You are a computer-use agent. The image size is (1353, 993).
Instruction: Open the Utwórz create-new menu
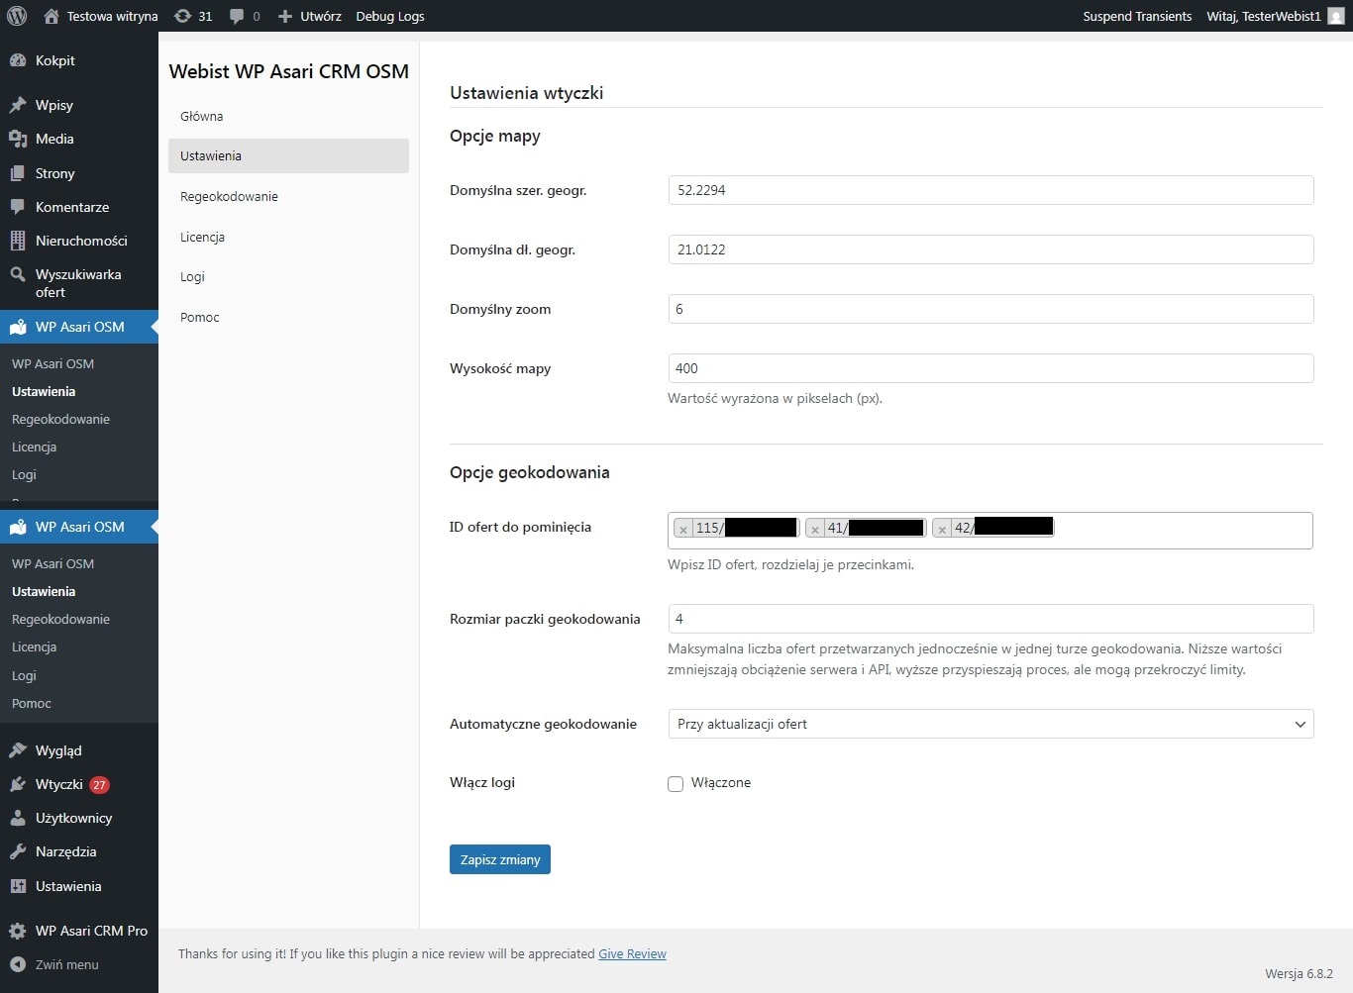[x=310, y=16]
